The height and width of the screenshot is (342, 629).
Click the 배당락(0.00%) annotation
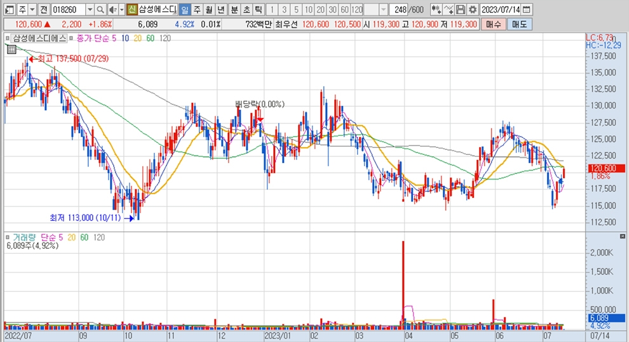click(x=260, y=104)
